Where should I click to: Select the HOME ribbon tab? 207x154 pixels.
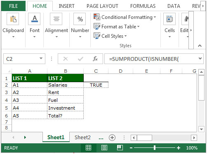40,6
